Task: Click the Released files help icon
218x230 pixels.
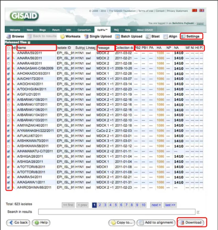Action: 29,43
